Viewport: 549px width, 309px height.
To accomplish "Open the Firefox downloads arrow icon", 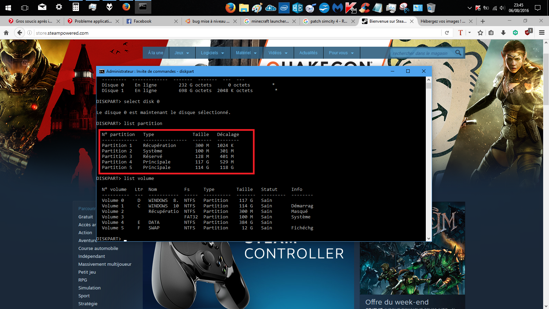I will point(503,33).
